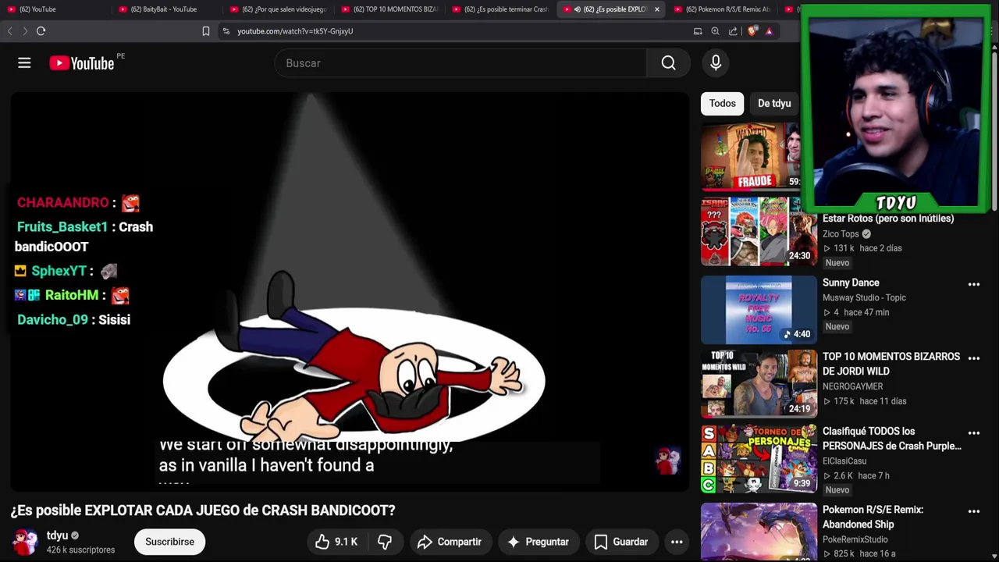Select the 'De tdyu' filter chip

[774, 103]
